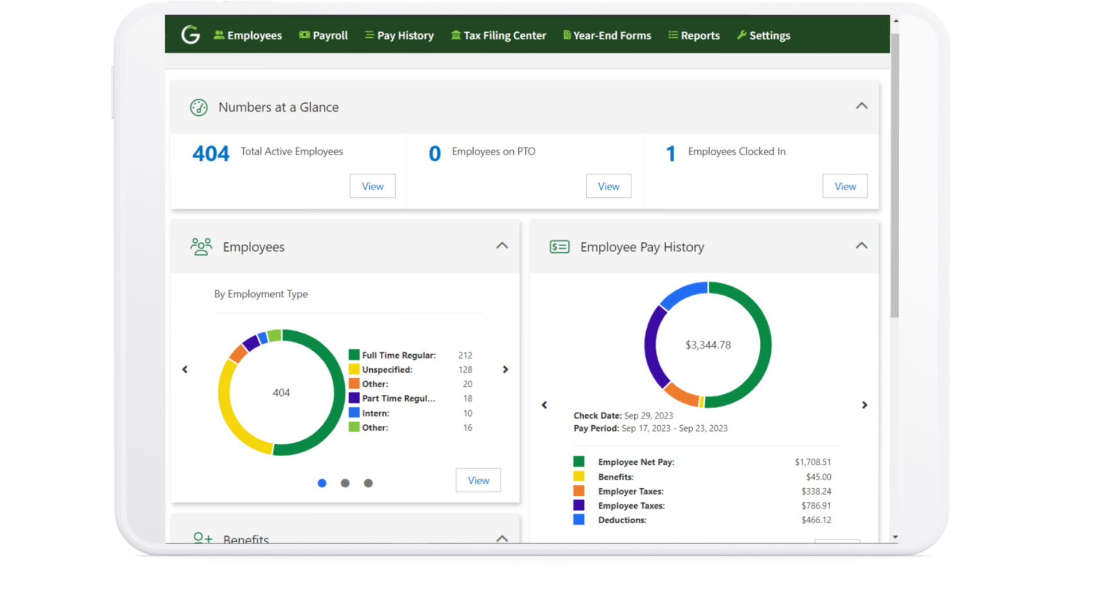Viewport: 1101px width, 596px height.
Task: Show next pay history check with right arrow
Action: pos(865,405)
